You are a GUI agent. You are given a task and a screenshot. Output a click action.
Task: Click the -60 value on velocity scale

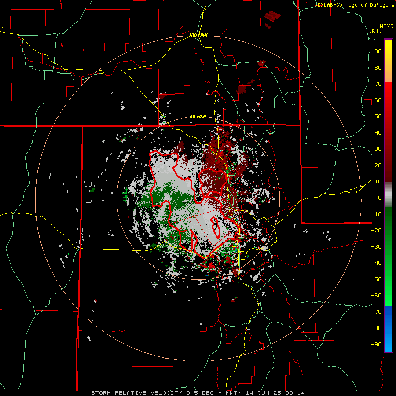tap(376, 296)
